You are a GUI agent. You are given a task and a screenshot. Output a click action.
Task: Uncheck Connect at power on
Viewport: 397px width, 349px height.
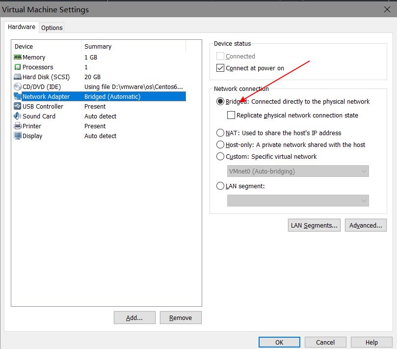pos(220,68)
